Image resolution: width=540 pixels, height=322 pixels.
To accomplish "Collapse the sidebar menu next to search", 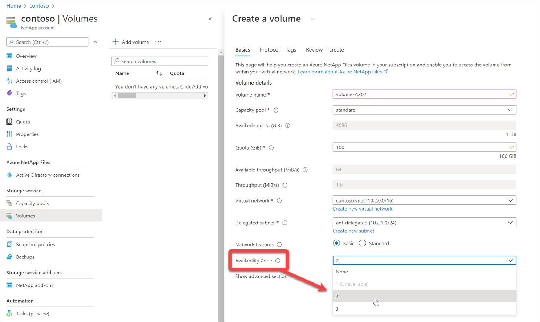I will (95, 42).
